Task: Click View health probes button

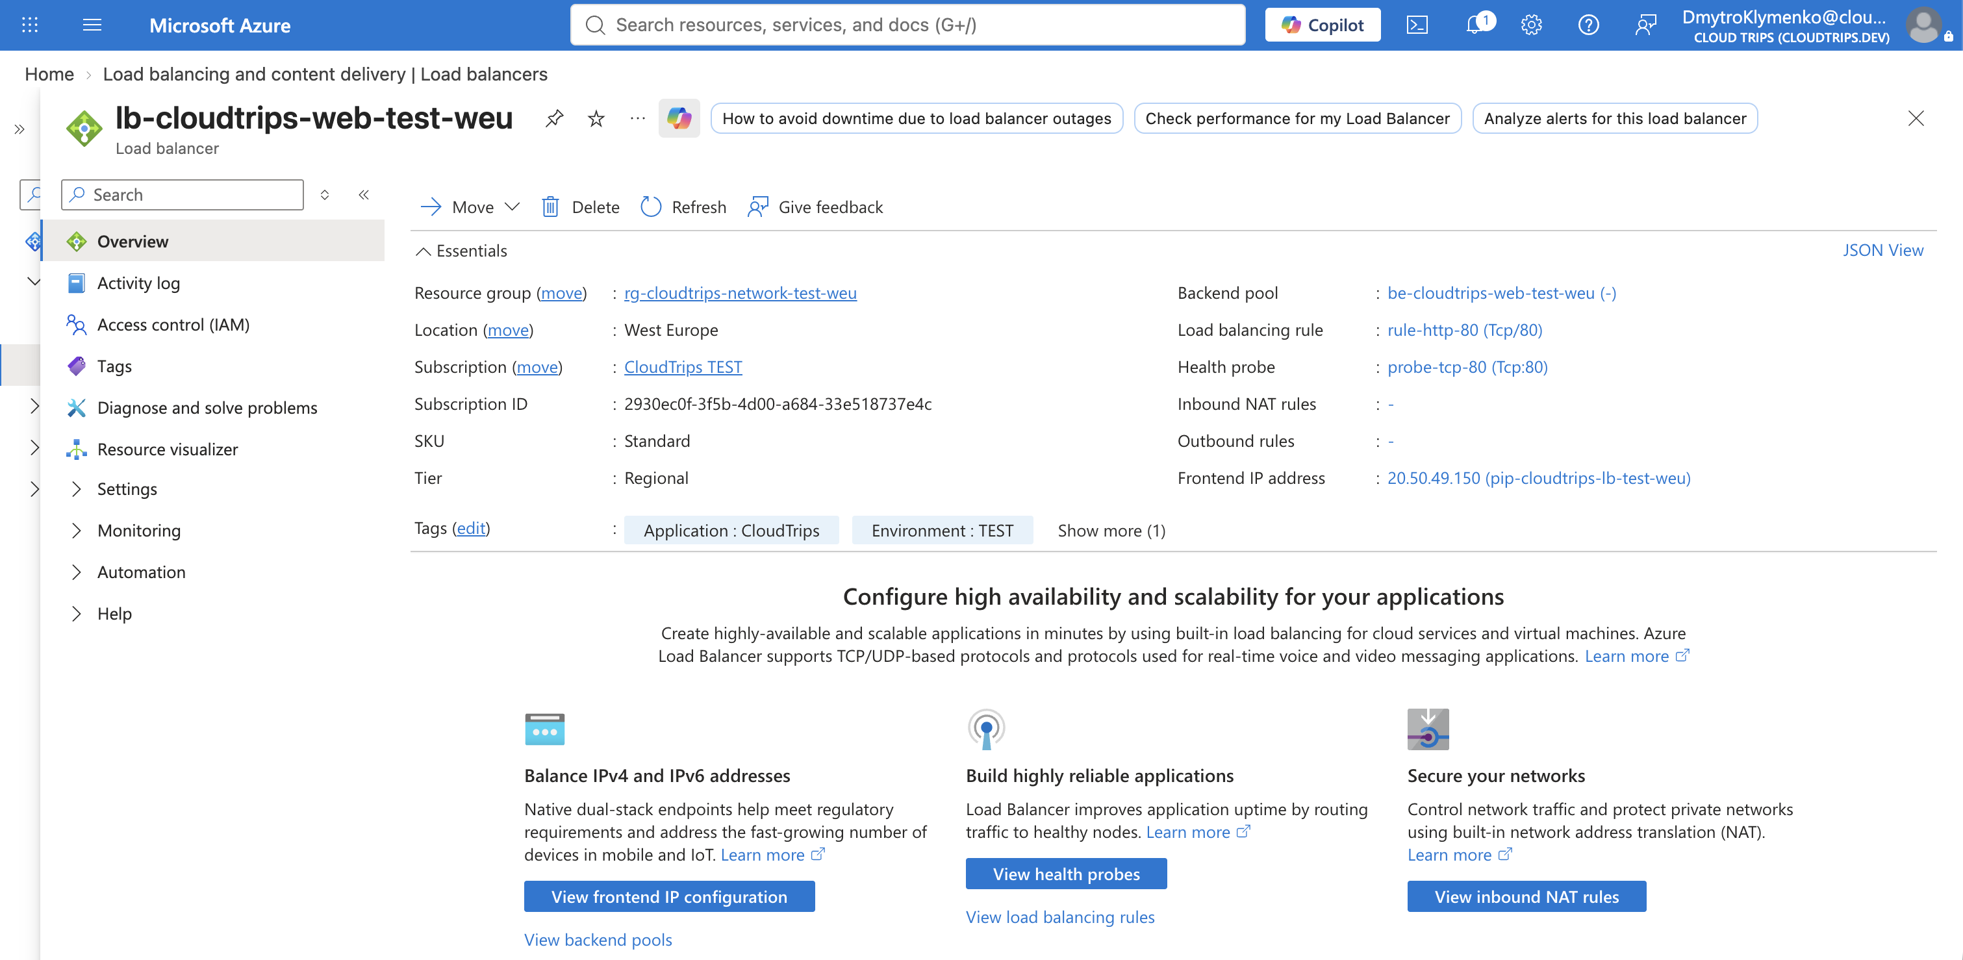Action: 1066,874
